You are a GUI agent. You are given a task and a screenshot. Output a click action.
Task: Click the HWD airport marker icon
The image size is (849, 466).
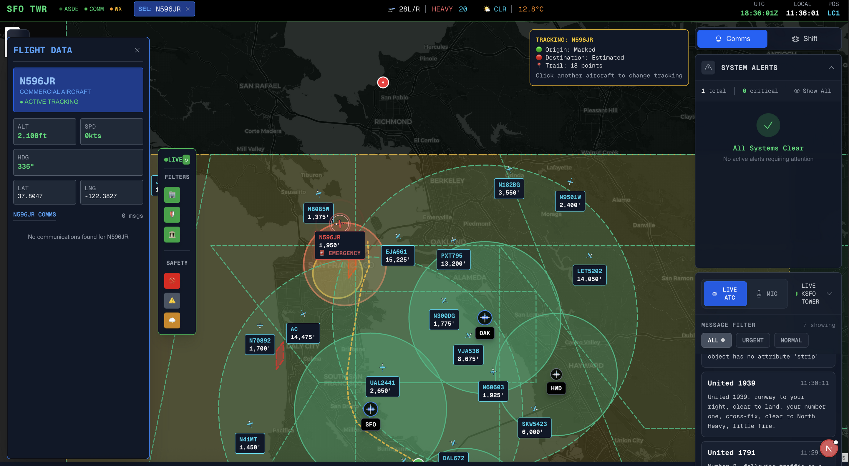coord(556,375)
